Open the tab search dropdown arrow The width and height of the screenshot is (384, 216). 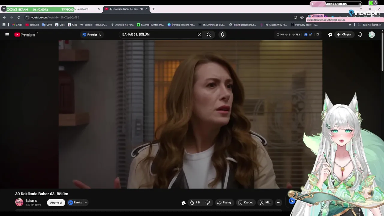click(x=4, y=9)
